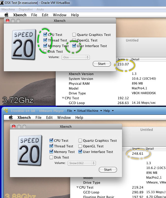Open the Aiuto menu in VirtualBox
This screenshot has width=166, height=198.
click(40, 9)
